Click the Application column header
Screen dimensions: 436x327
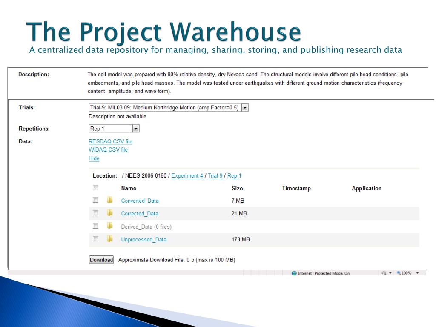367,189
